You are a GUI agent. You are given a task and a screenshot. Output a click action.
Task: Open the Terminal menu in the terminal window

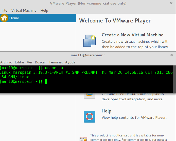point(56,62)
